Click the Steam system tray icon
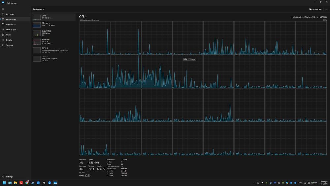 (271, 183)
